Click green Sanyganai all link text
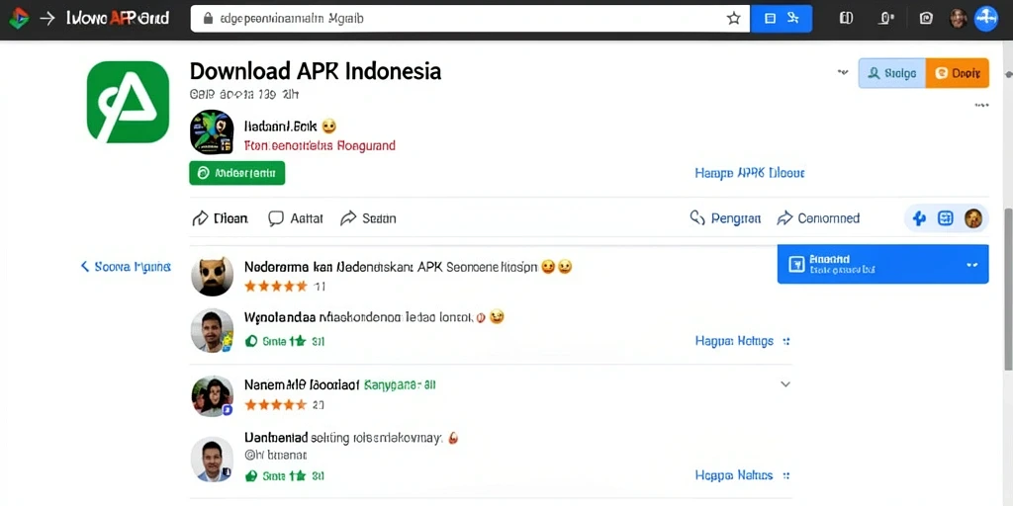The image size is (1013, 506). pos(400,384)
